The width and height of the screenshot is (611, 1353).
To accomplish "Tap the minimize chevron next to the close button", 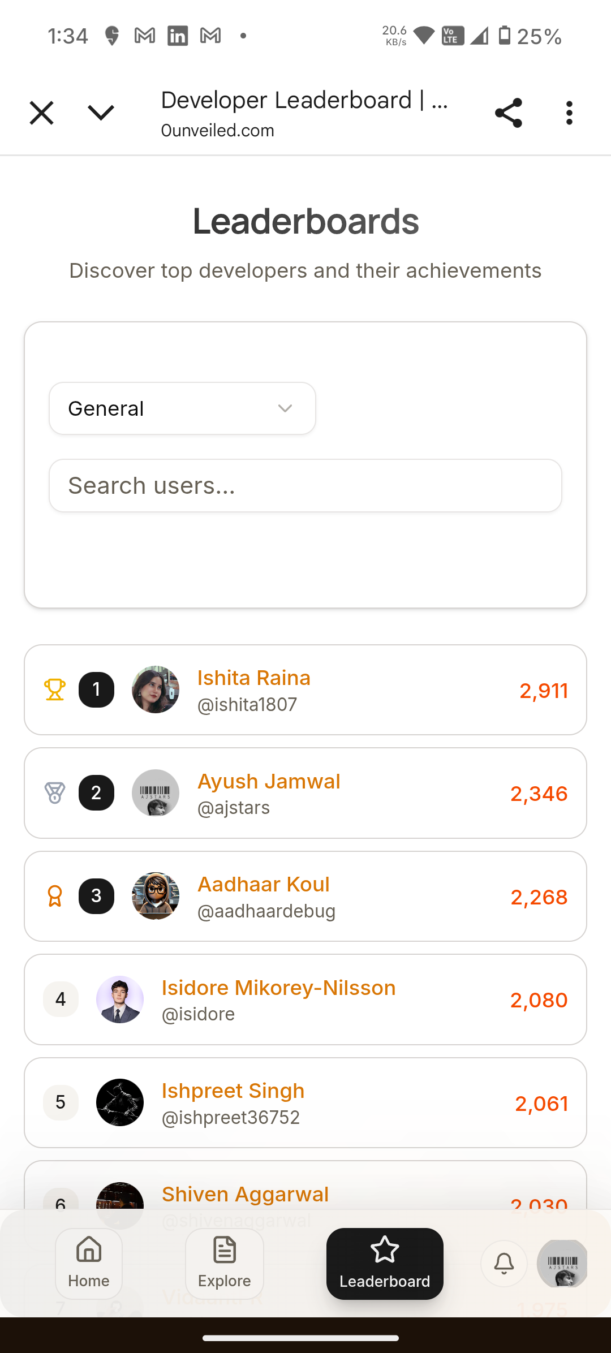I will tap(101, 113).
